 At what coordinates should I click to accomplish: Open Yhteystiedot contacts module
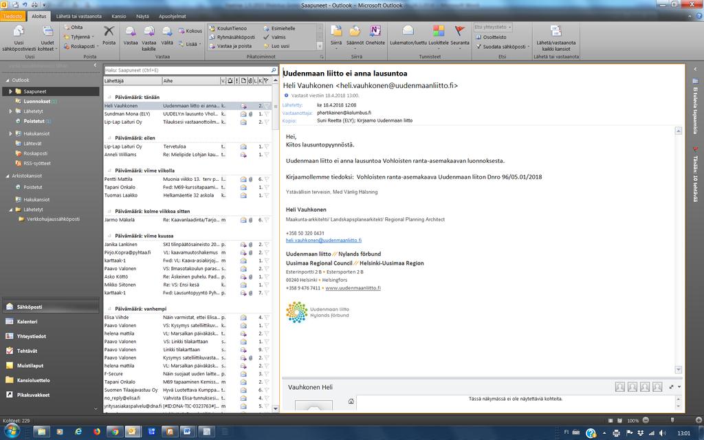[x=50, y=336]
